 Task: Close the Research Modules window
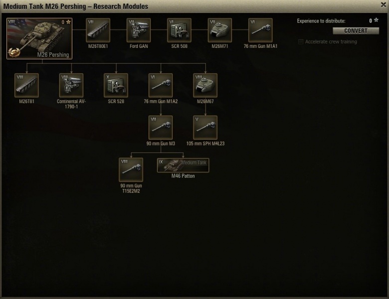[384, 4]
